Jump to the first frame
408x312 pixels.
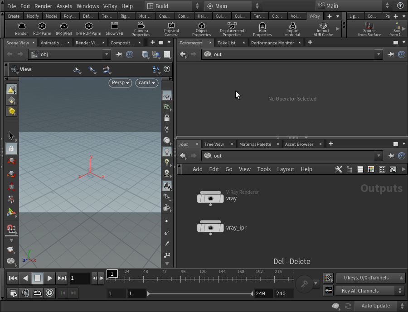click(x=13, y=278)
